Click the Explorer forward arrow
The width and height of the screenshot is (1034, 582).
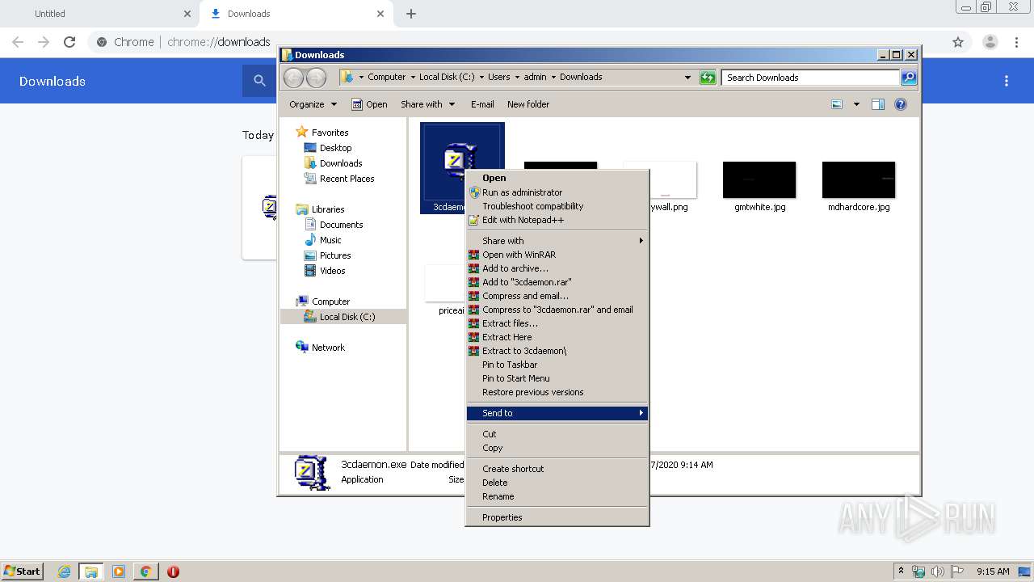(x=317, y=78)
